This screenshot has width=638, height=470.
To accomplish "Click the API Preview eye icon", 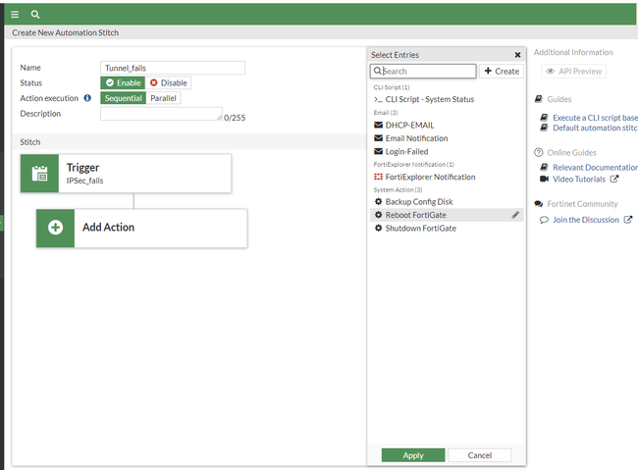I will click(550, 72).
